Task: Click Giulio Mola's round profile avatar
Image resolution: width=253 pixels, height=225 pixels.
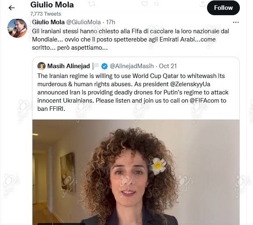Action: 17,28
